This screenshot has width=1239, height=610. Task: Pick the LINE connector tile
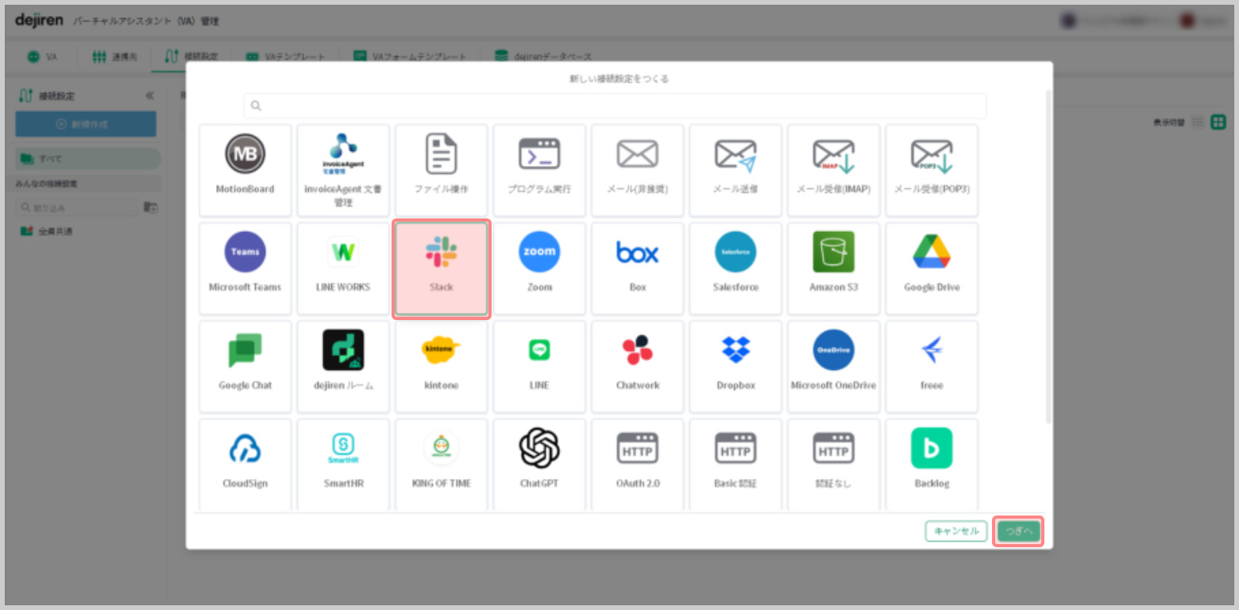(539, 366)
